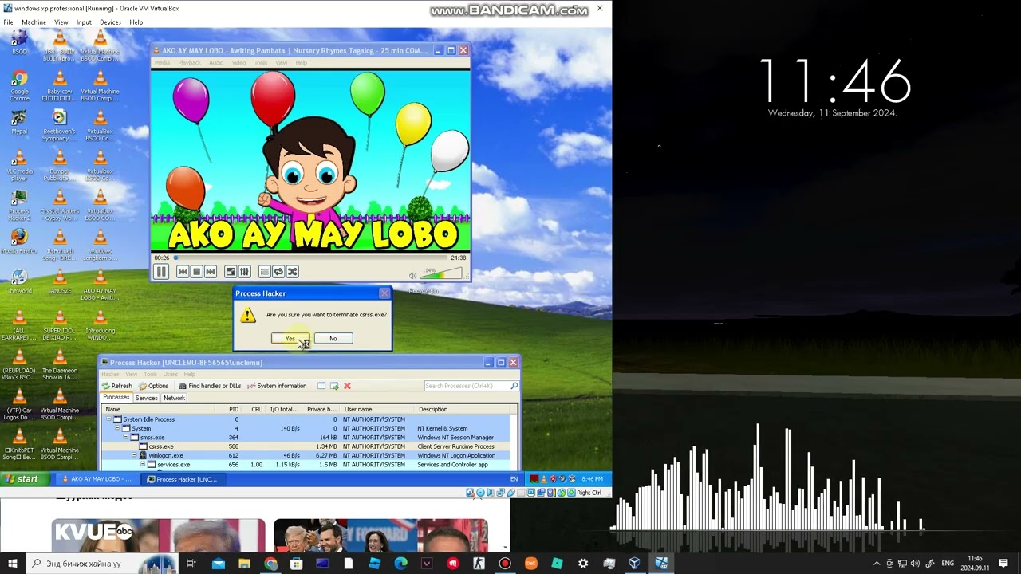The height and width of the screenshot is (574, 1021).
Task: Click the find window and thread icon
Action: (x=334, y=386)
